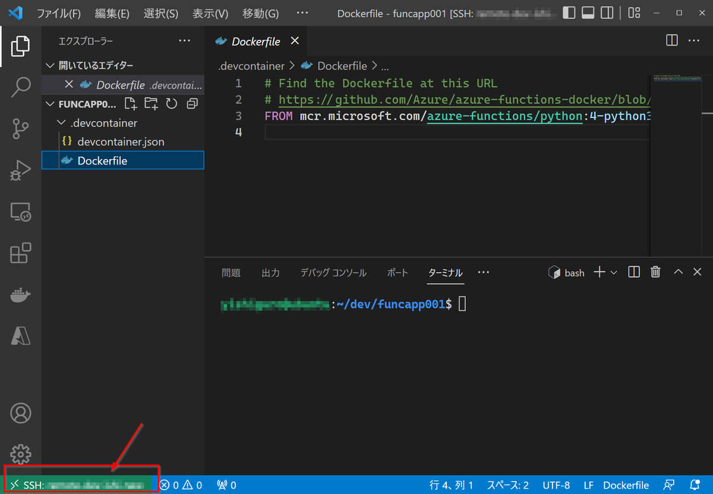Open the Manage gear icon
The image size is (713, 494).
(20, 454)
